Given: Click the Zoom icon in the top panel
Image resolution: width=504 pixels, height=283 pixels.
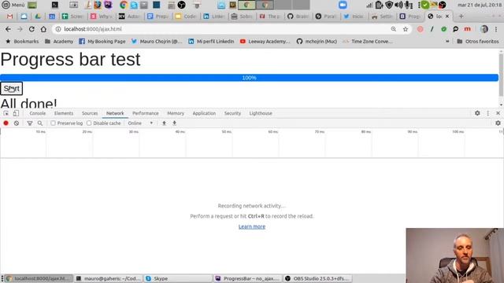Looking at the screenshot, I should click(343, 5).
